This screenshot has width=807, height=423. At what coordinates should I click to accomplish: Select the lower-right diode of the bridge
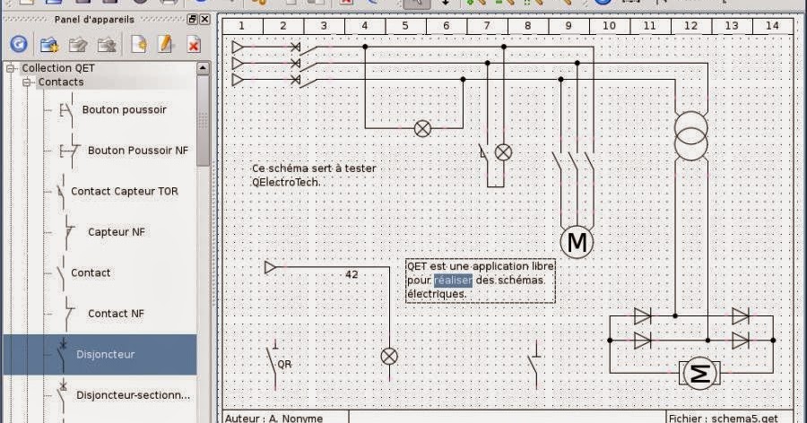[x=740, y=341]
